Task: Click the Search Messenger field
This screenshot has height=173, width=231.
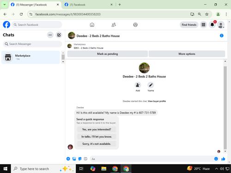Action: coord(32,44)
